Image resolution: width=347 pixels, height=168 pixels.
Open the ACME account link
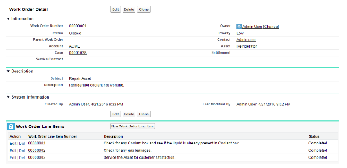[x=75, y=46]
